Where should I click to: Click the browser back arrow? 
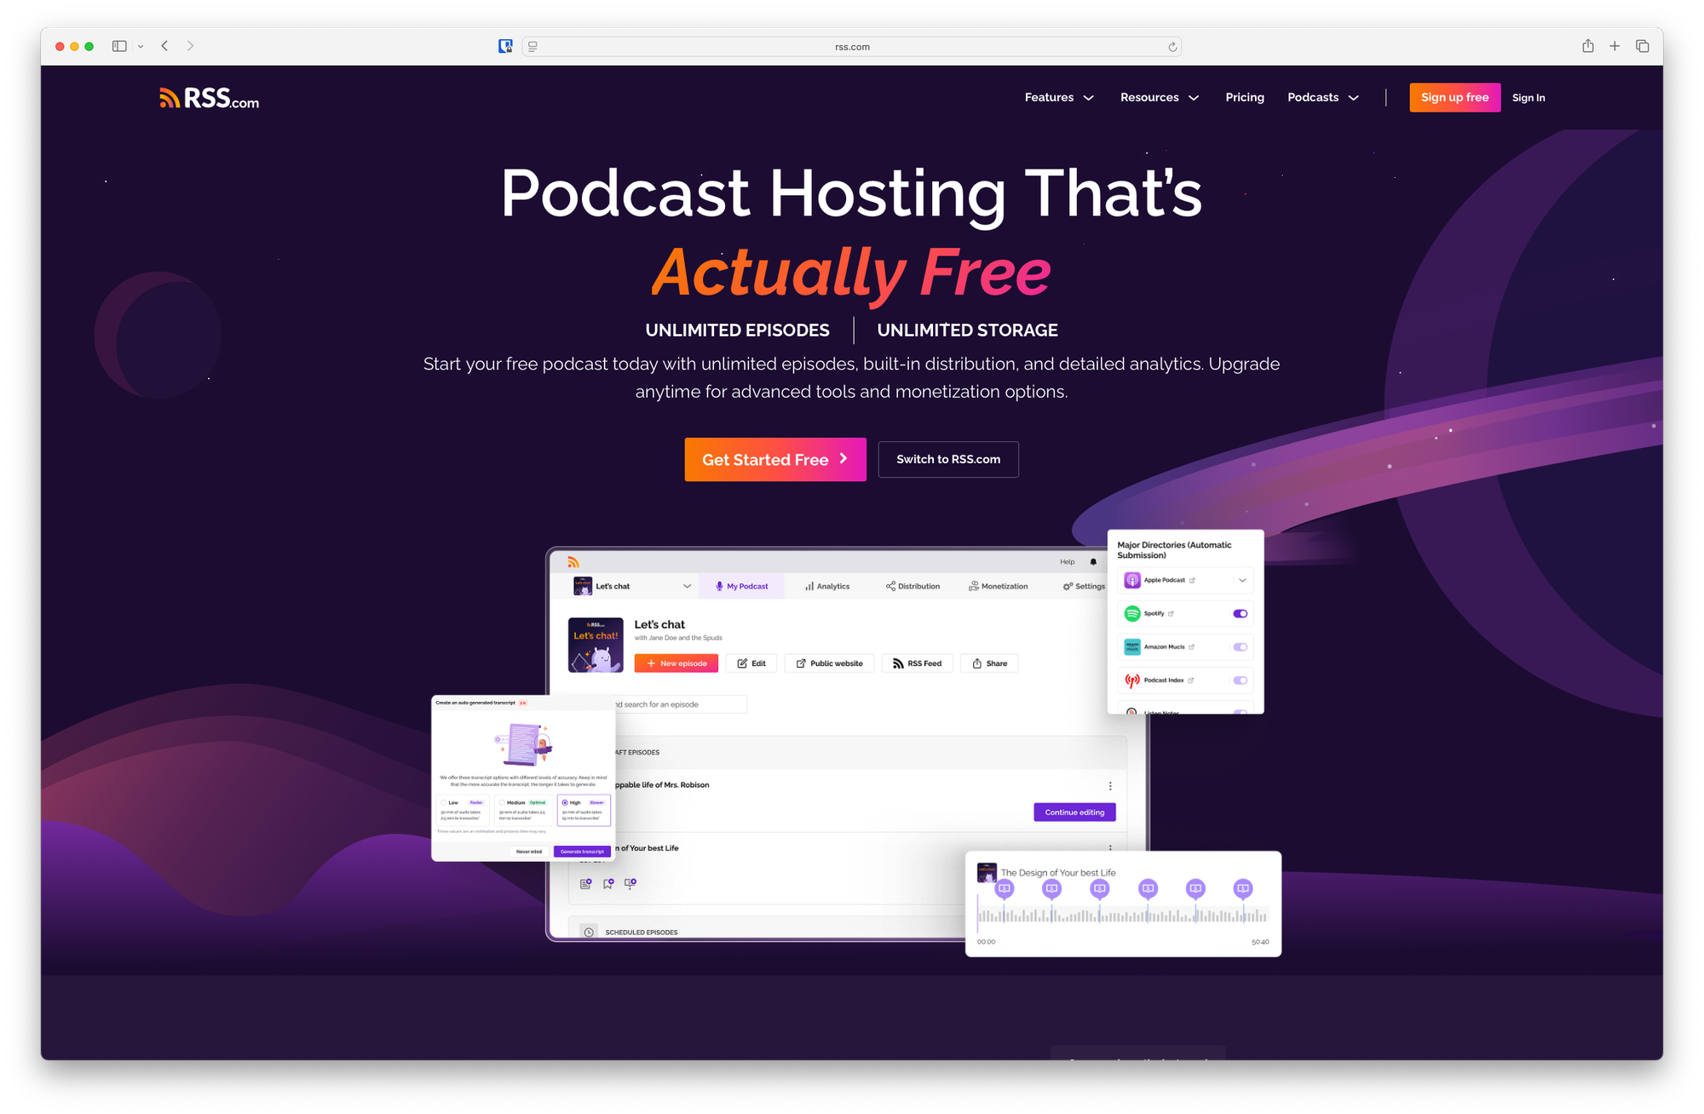click(x=164, y=46)
